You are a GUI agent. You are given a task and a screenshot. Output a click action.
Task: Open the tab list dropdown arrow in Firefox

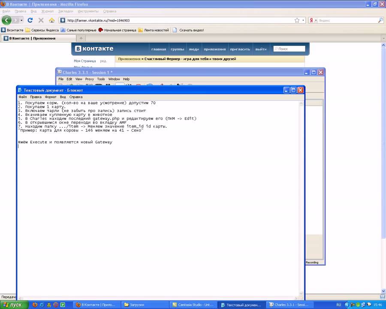click(x=383, y=38)
